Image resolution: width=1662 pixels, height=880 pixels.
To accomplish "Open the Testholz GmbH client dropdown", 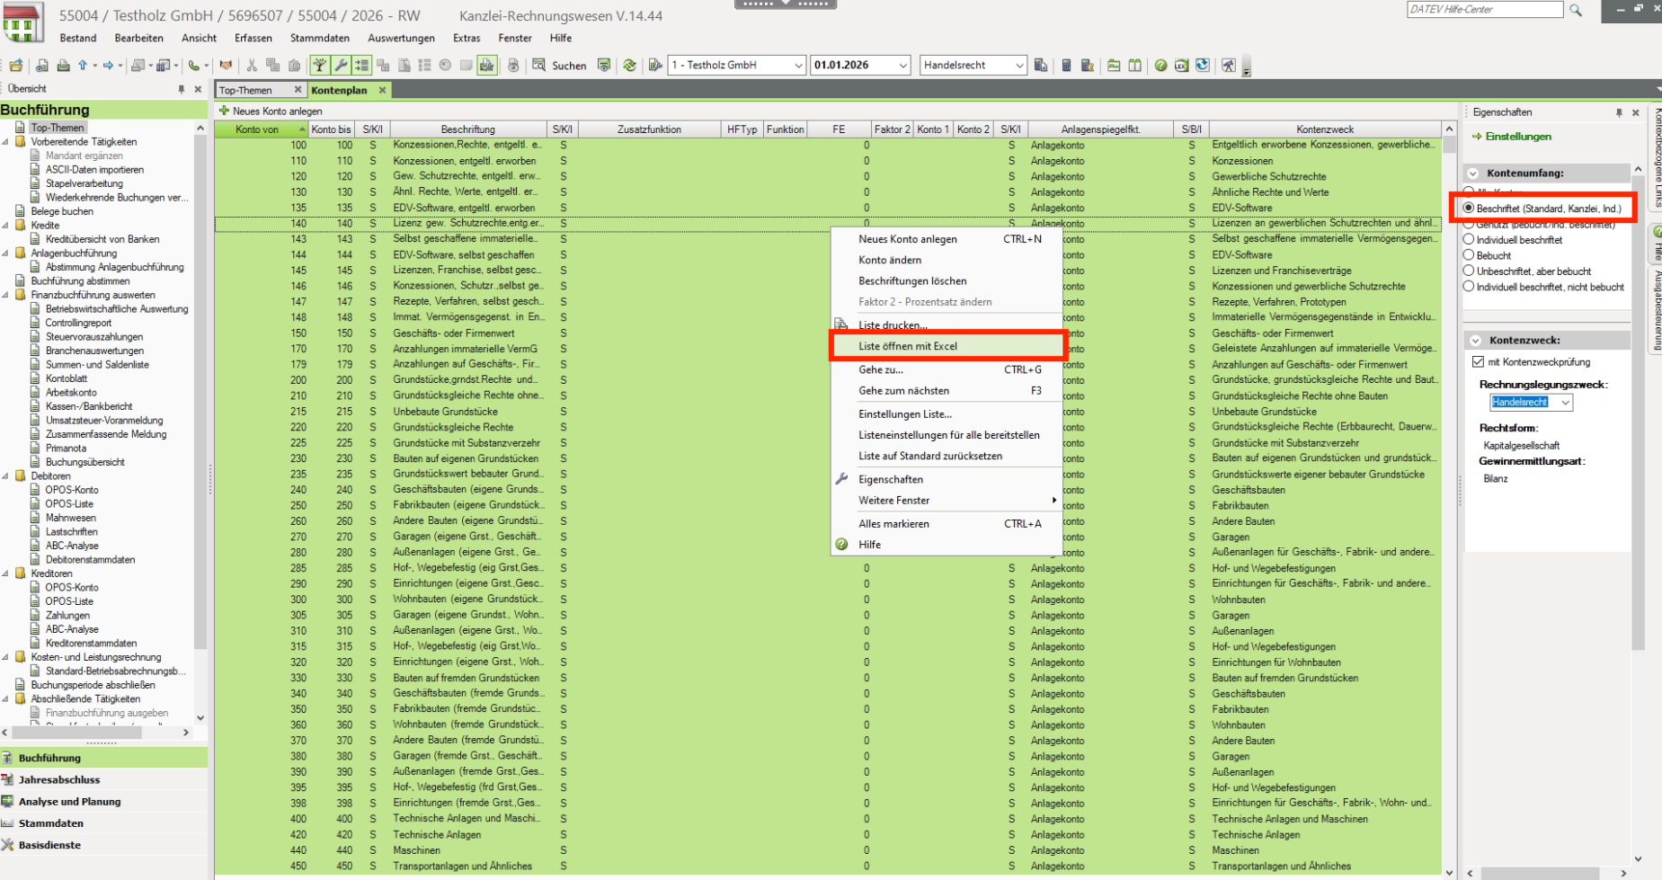I will pos(797,66).
